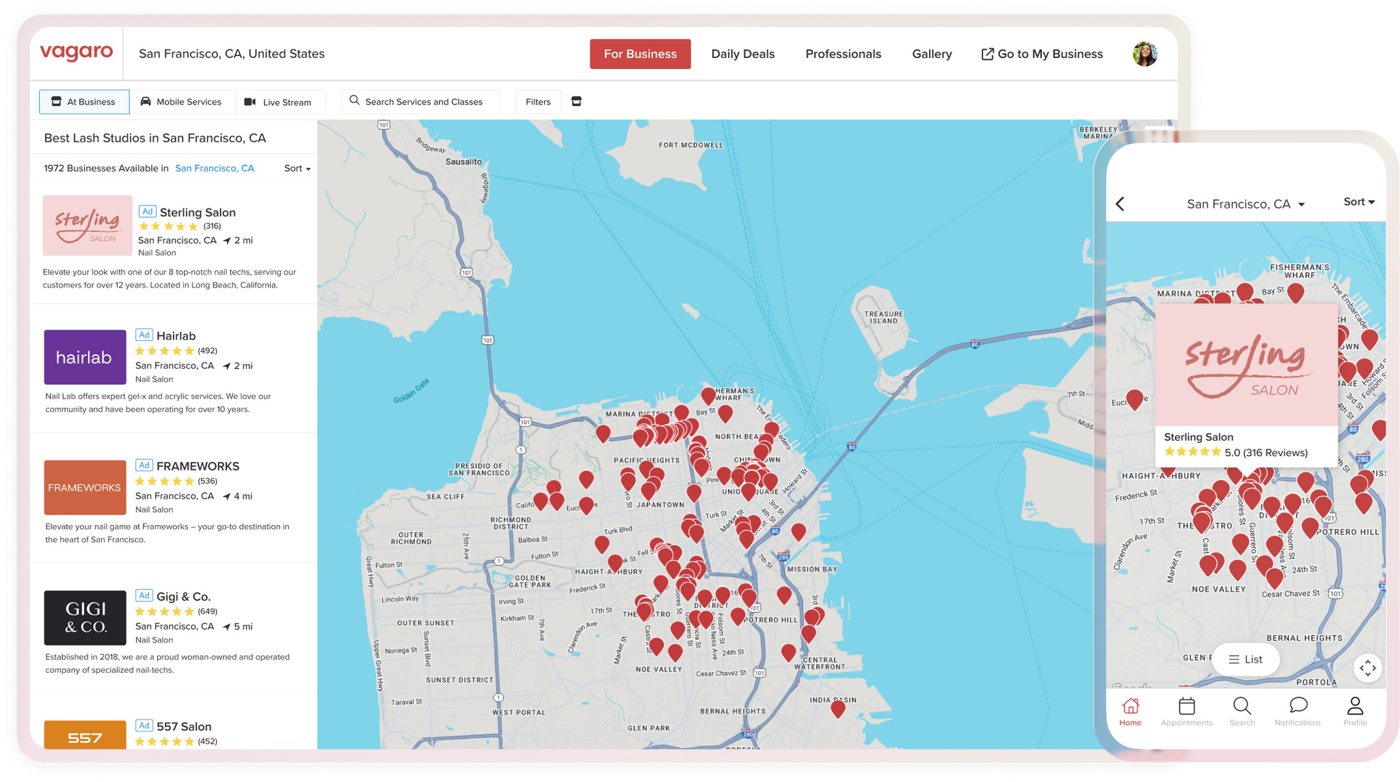
Task: Open Appointments in phone bottom bar
Action: coord(1186,712)
